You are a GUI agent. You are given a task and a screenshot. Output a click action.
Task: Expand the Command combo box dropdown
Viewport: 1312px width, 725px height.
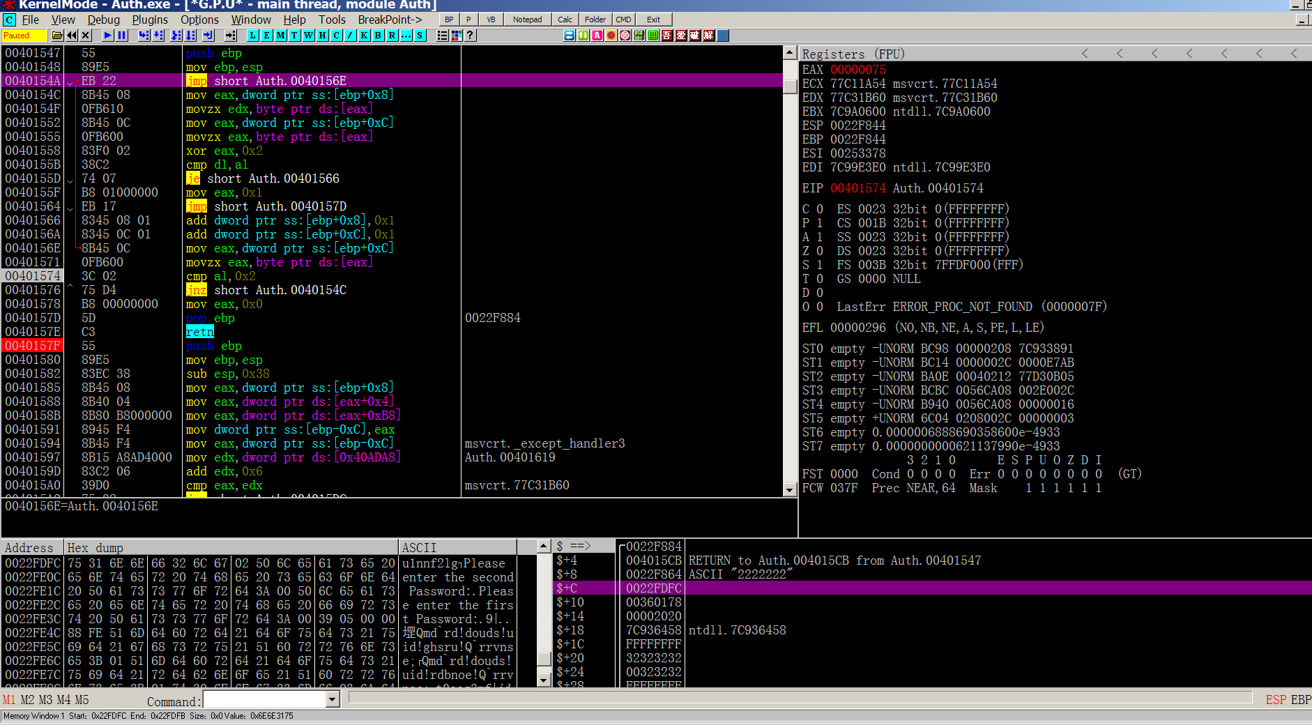point(332,699)
